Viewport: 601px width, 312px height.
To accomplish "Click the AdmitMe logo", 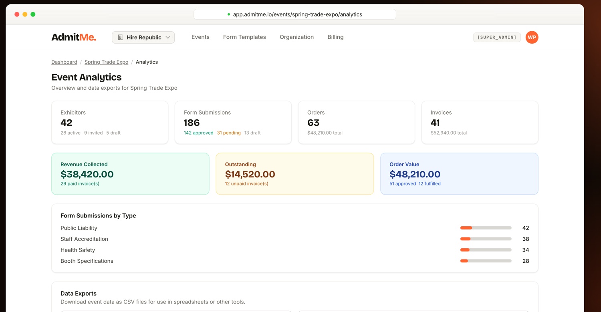I will point(74,37).
